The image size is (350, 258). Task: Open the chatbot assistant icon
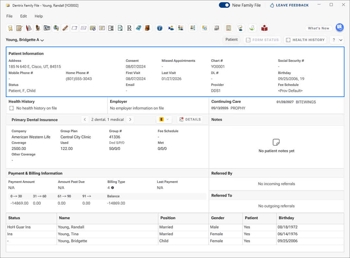point(339,28)
